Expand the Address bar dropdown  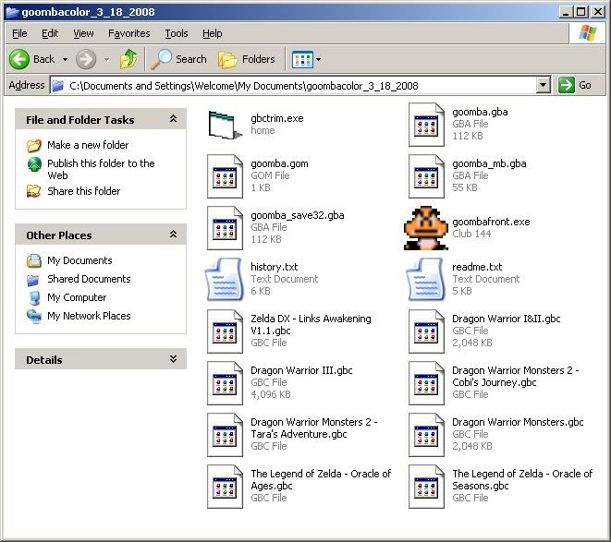click(x=543, y=85)
